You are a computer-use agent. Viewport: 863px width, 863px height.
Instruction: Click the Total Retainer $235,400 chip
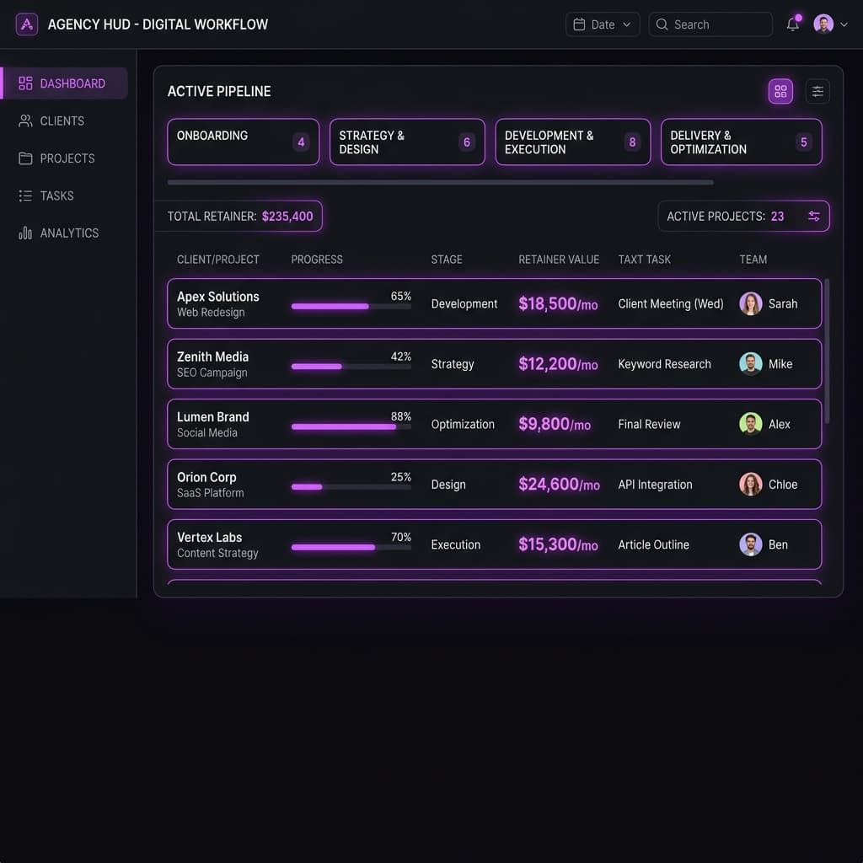[x=239, y=217]
